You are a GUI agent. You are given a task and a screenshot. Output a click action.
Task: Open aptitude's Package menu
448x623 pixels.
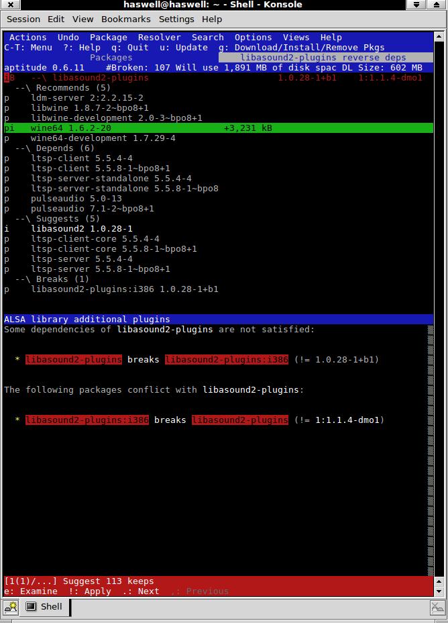[109, 38]
